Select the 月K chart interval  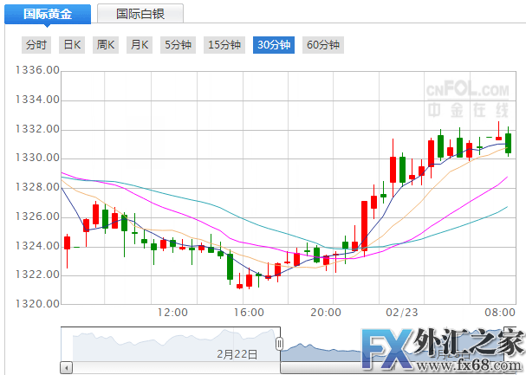[x=140, y=45]
